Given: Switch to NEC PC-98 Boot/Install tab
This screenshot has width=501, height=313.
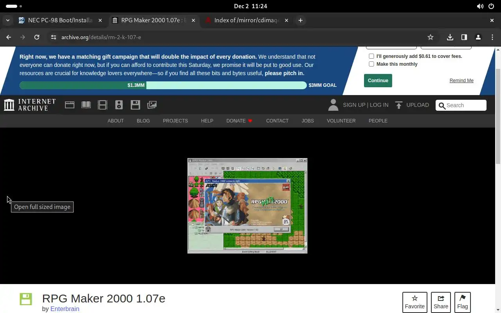Looking at the screenshot, I should [60, 20].
